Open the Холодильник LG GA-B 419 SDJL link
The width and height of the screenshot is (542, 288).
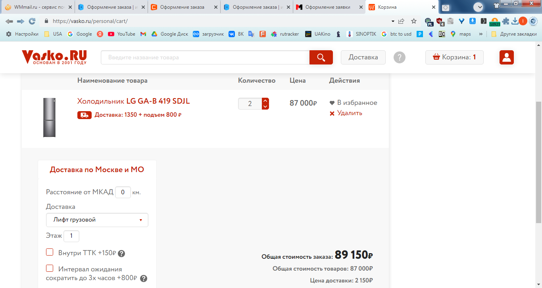pyautogui.click(x=133, y=101)
